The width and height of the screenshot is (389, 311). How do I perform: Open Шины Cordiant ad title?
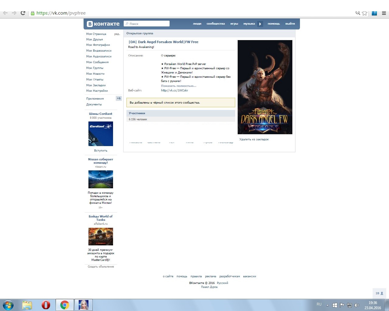point(101,114)
